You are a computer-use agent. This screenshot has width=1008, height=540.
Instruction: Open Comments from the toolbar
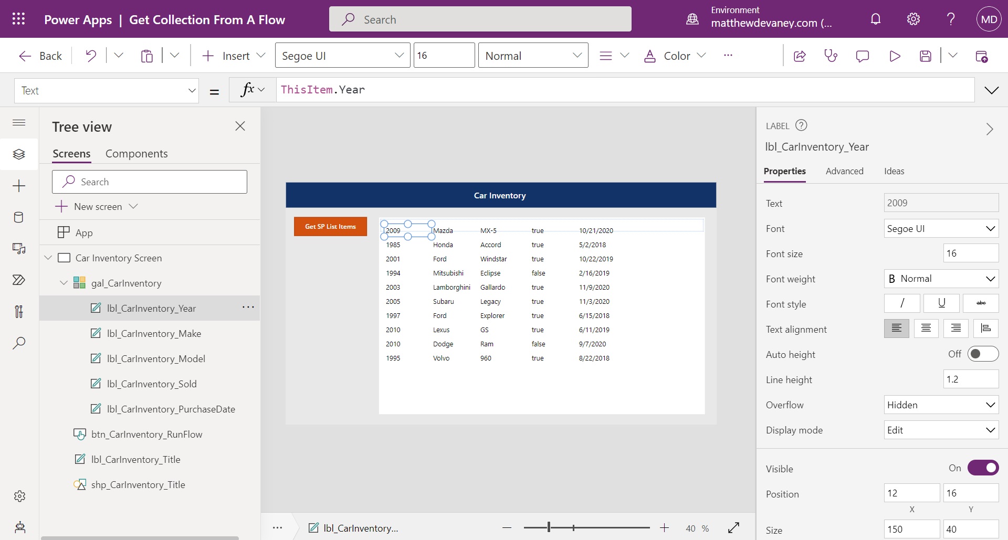(x=863, y=56)
